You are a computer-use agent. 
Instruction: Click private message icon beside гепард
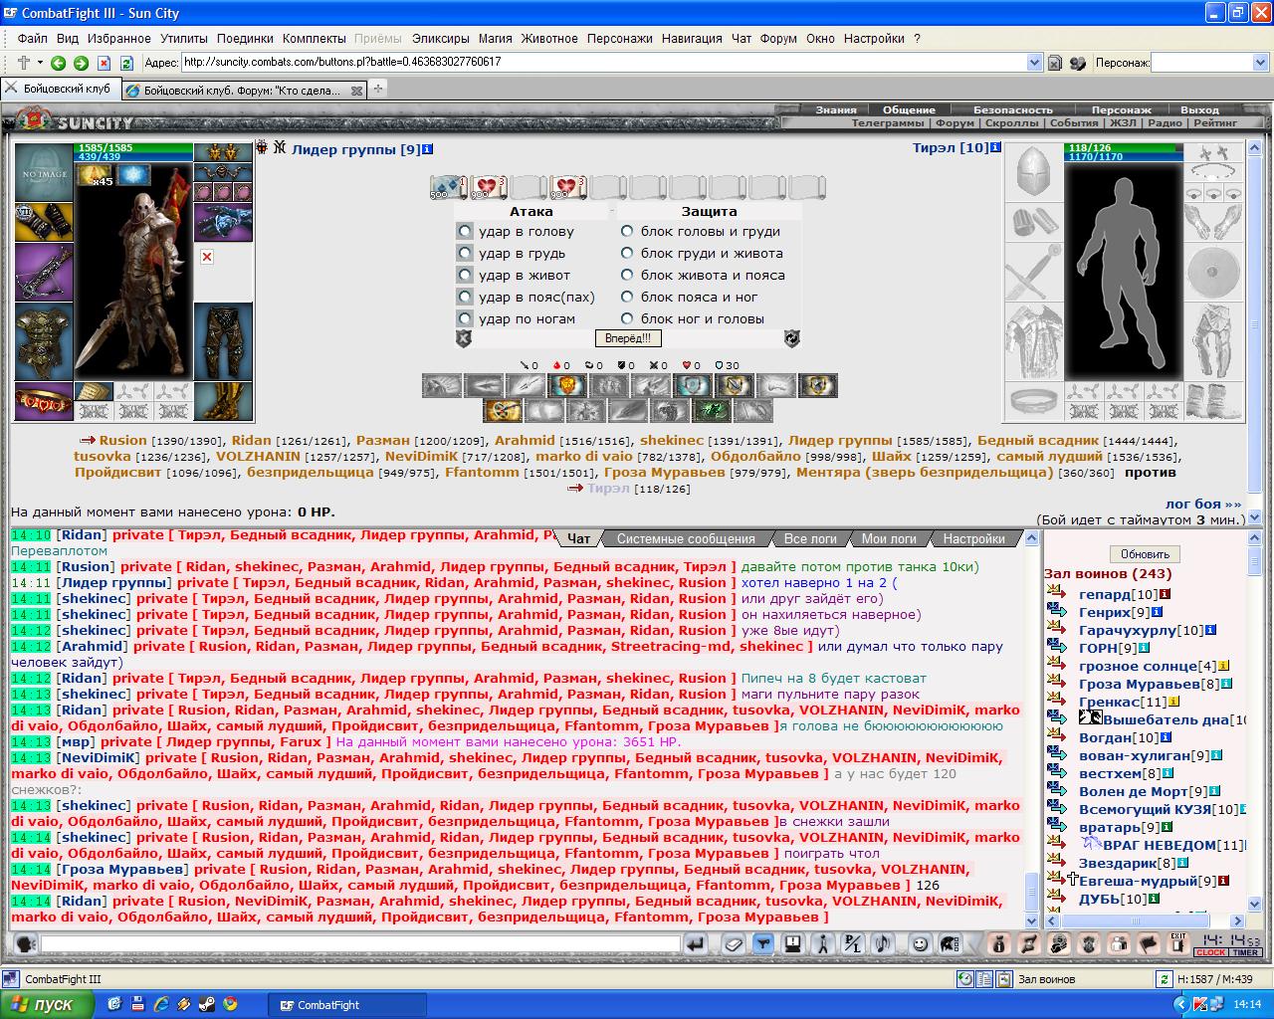(x=1057, y=594)
